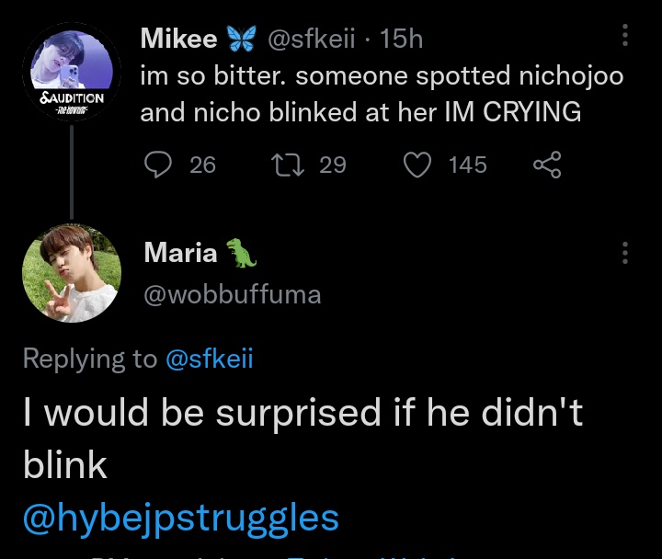662x559 pixels.
Task: Click Mikee's tweet text about nichojoo
Action: click(382, 94)
